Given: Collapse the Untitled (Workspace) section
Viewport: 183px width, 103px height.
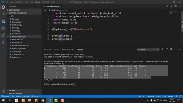Looking at the screenshot, I should [x=24, y=13].
